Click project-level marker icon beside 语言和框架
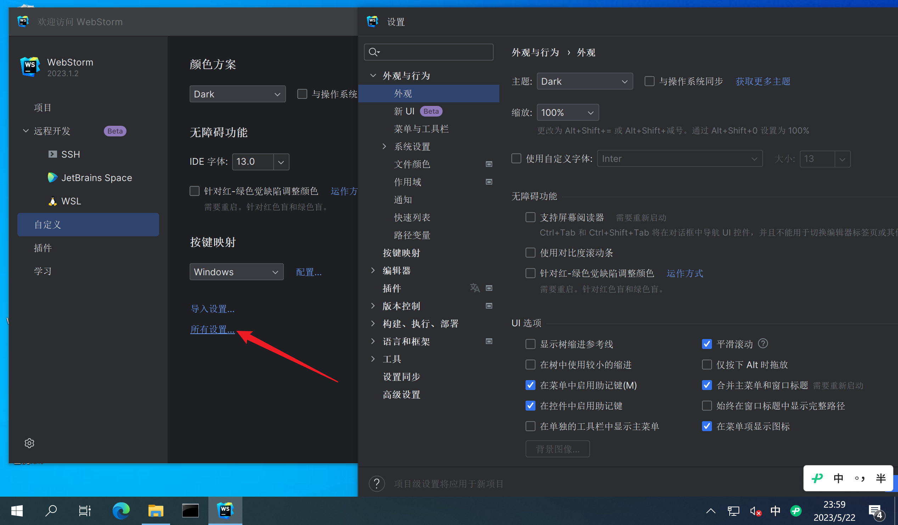 coord(489,341)
